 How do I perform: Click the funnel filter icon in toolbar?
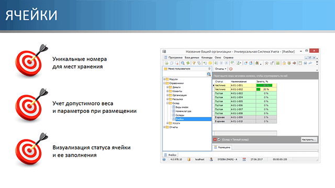(194, 63)
